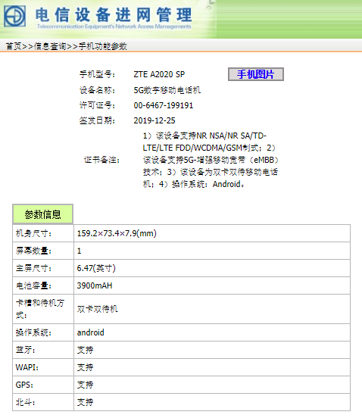Go to 首页 in the breadcrumb
This screenshot has height=418, width=362.
pos(14,46)
